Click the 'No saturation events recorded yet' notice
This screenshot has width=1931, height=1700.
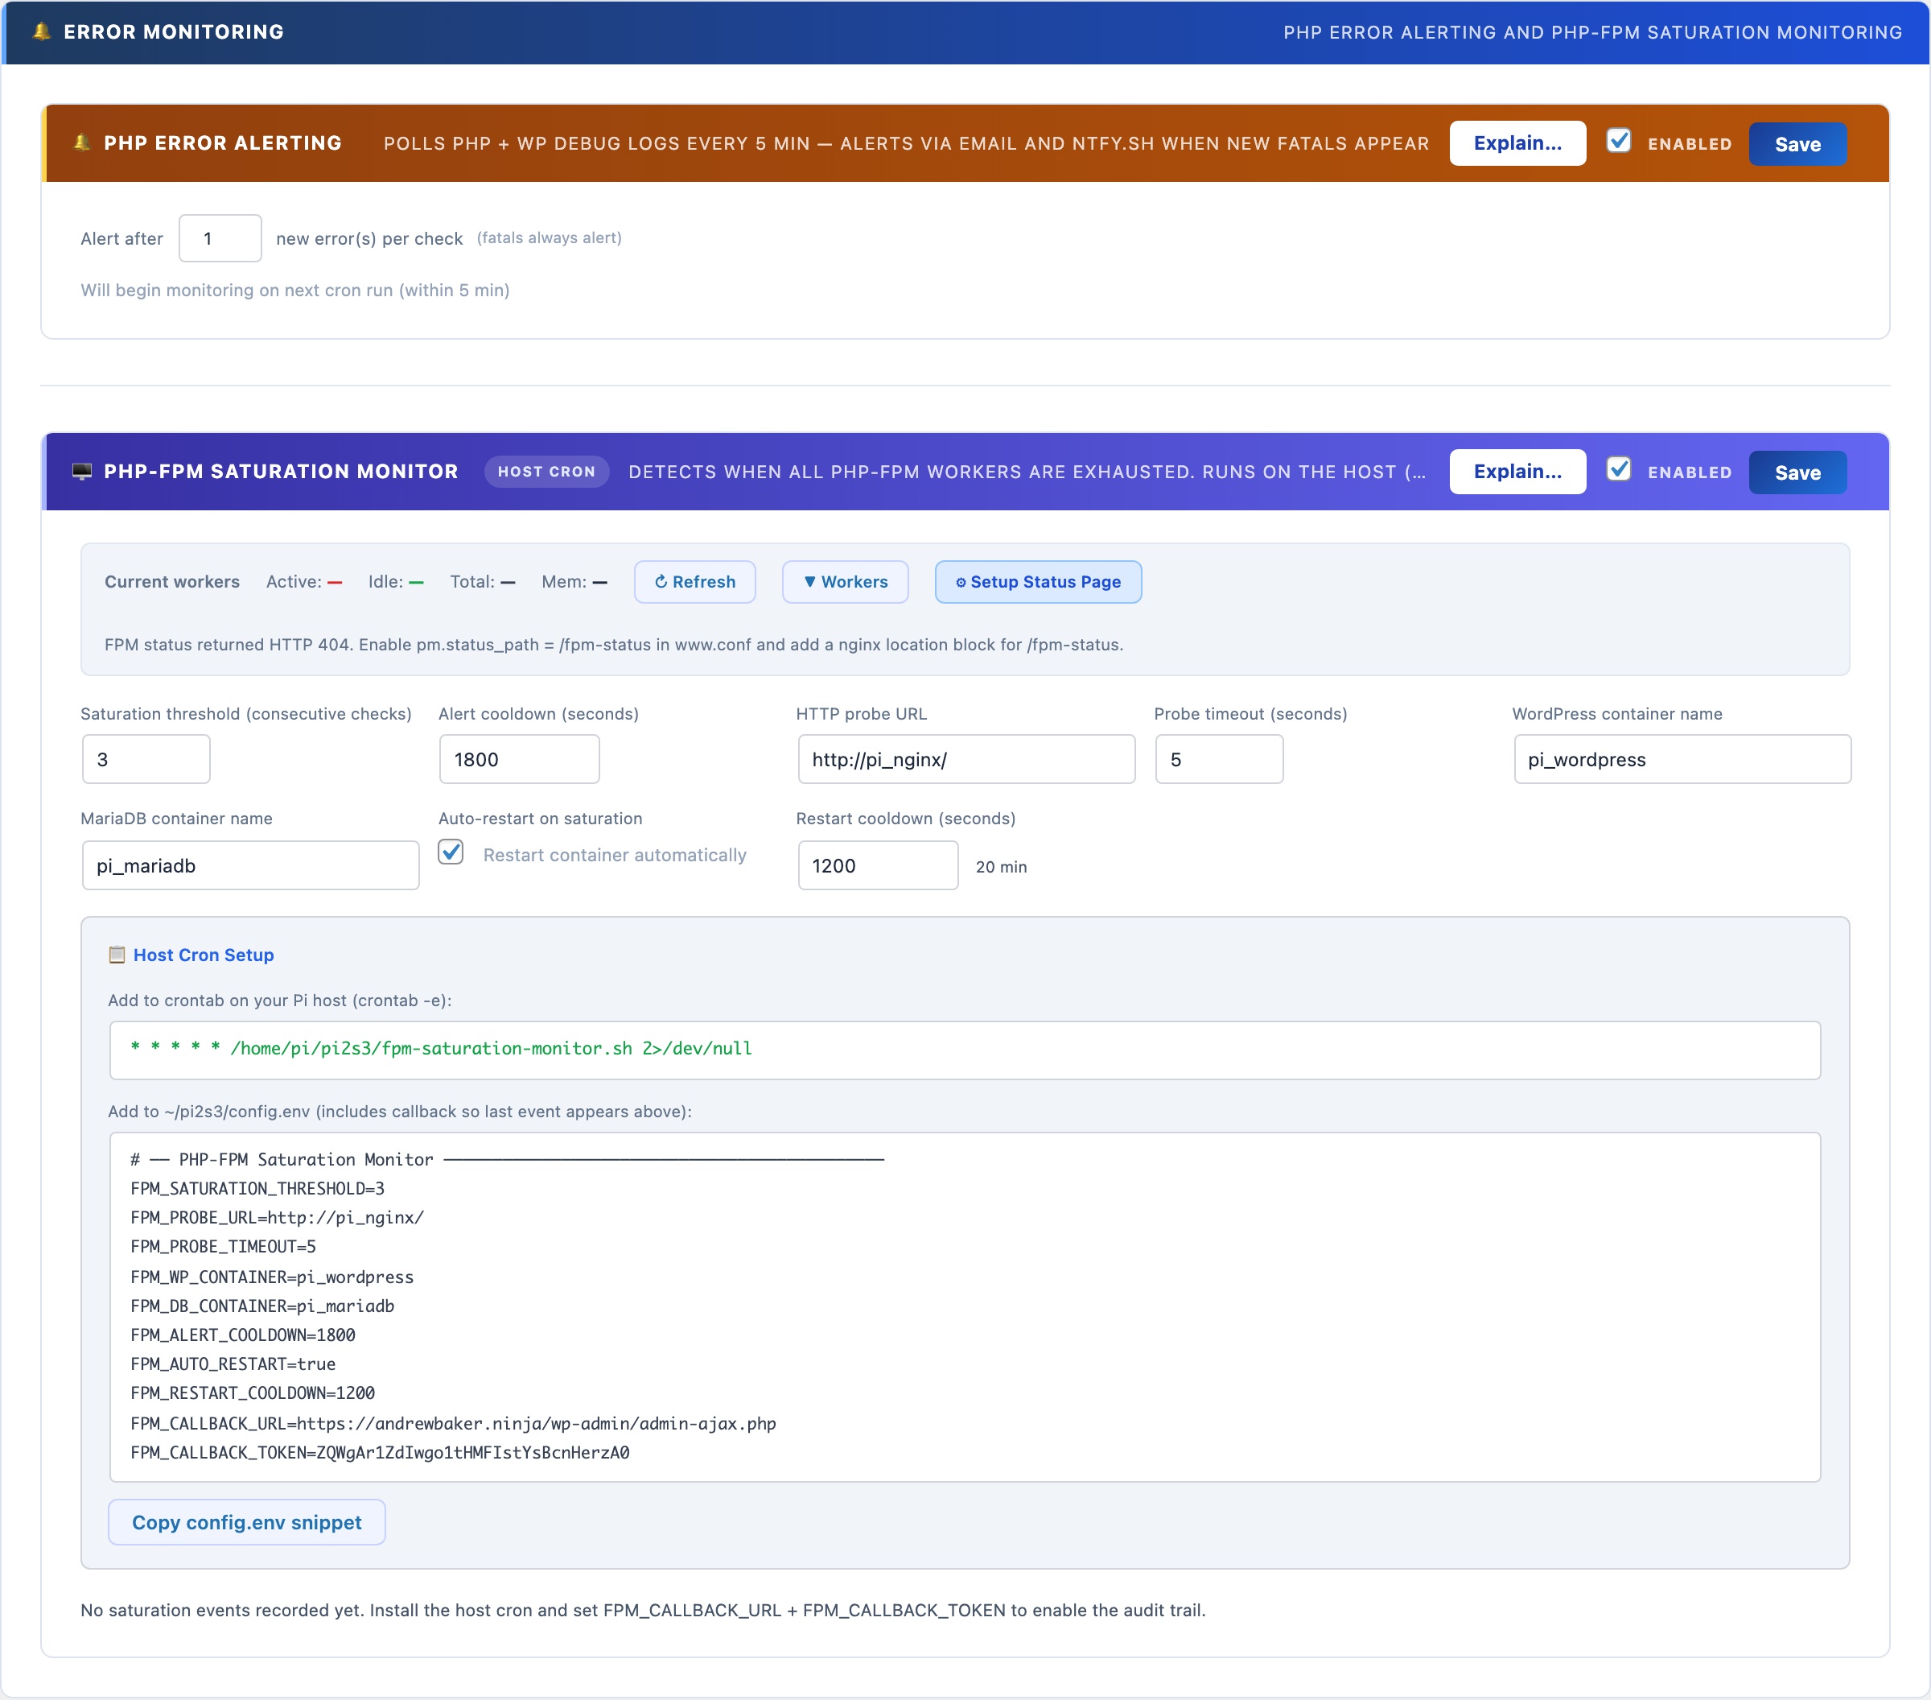pos(642,1609)
